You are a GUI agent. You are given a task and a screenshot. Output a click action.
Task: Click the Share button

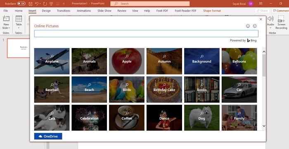262,11
